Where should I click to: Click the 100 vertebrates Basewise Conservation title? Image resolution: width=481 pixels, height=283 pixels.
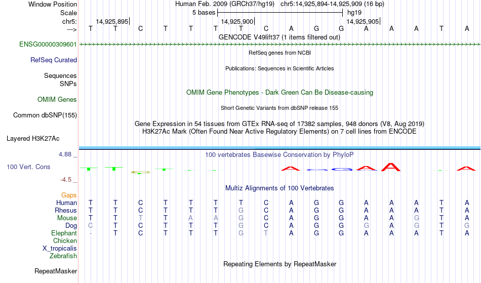coord(279,155)
